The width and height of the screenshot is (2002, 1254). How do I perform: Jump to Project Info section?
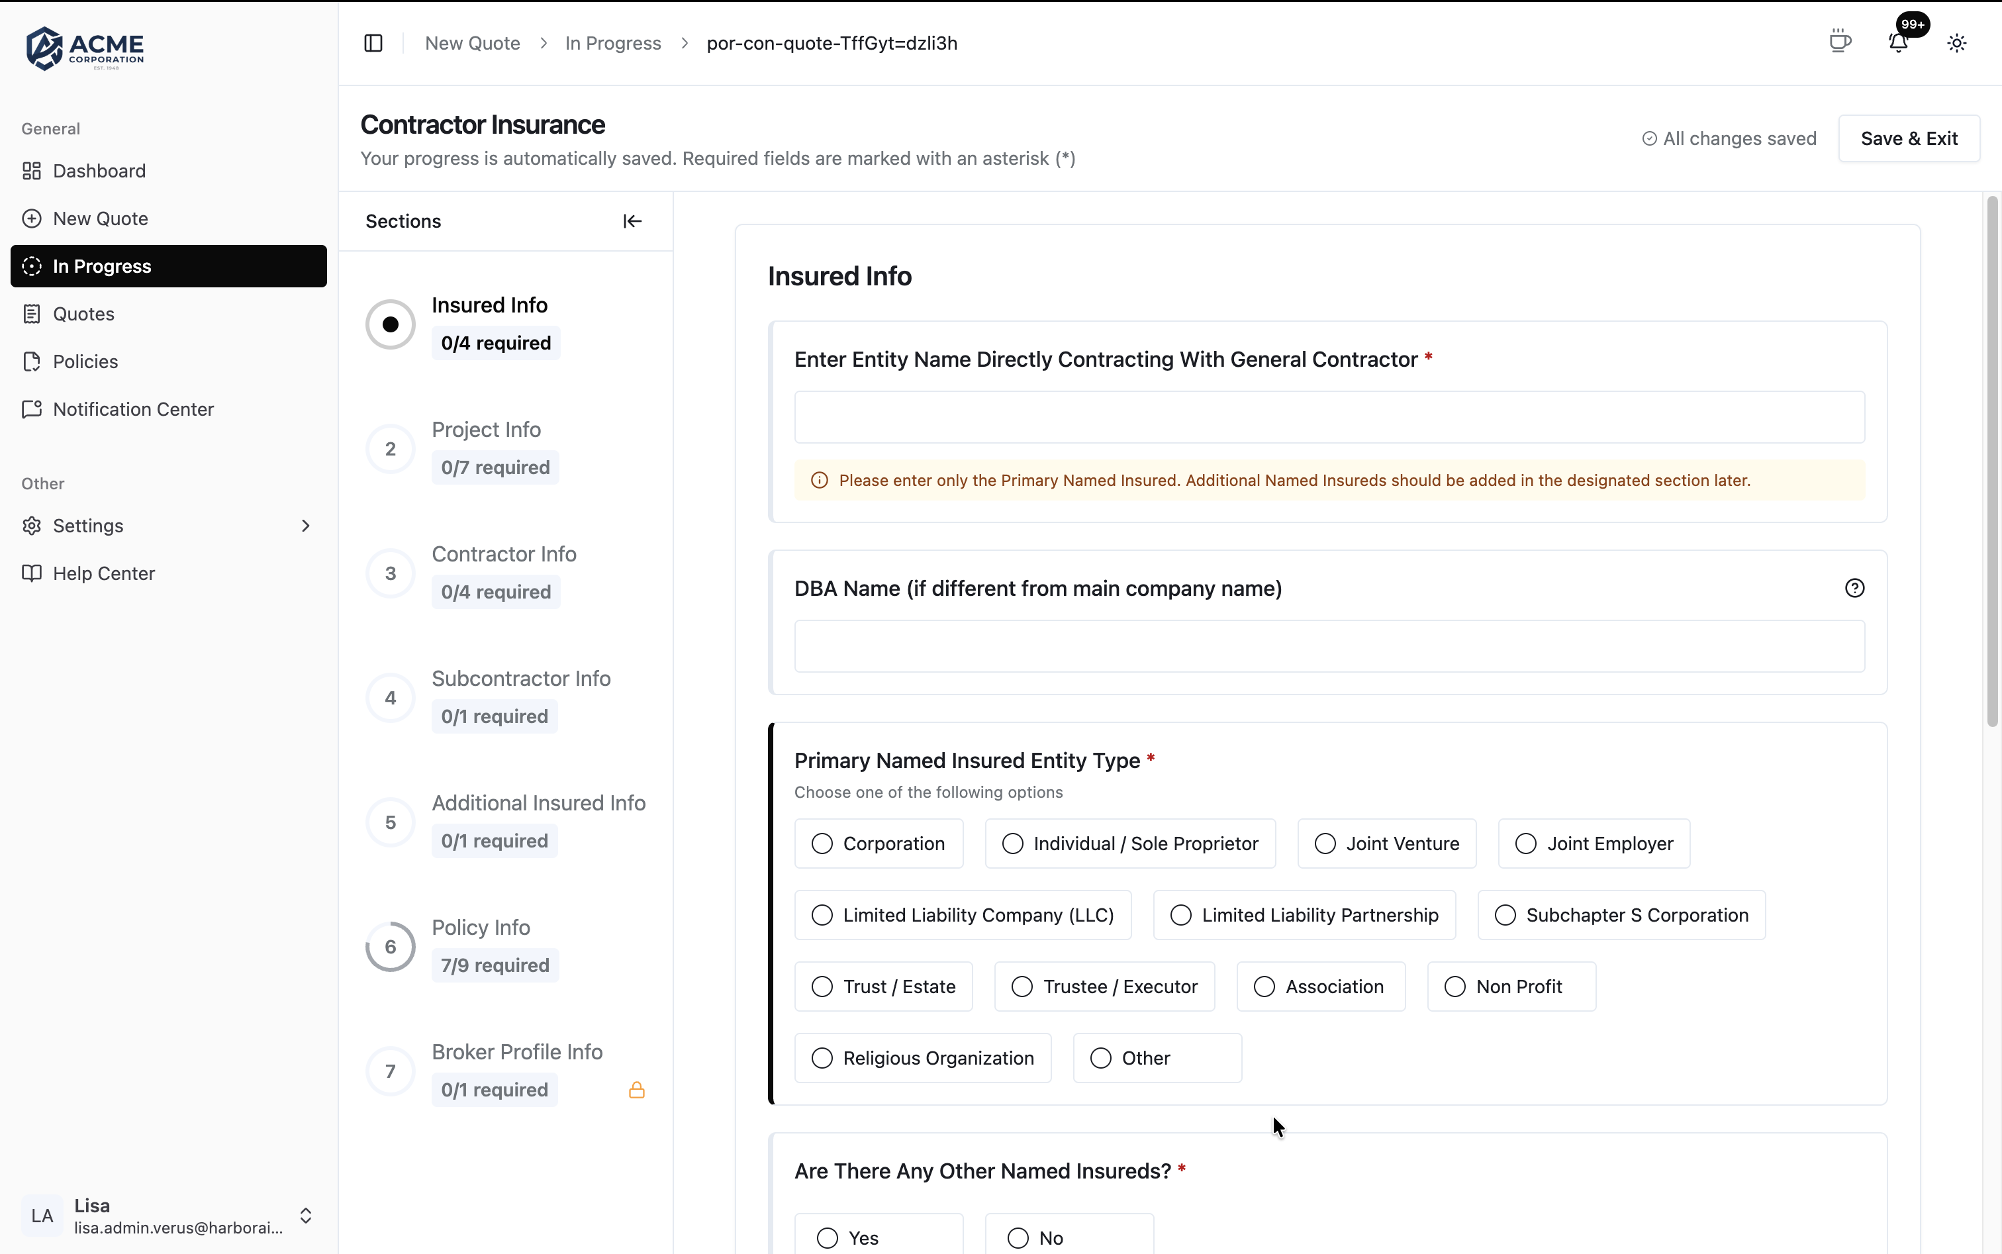pyautogui.click(x=486, y=430)
